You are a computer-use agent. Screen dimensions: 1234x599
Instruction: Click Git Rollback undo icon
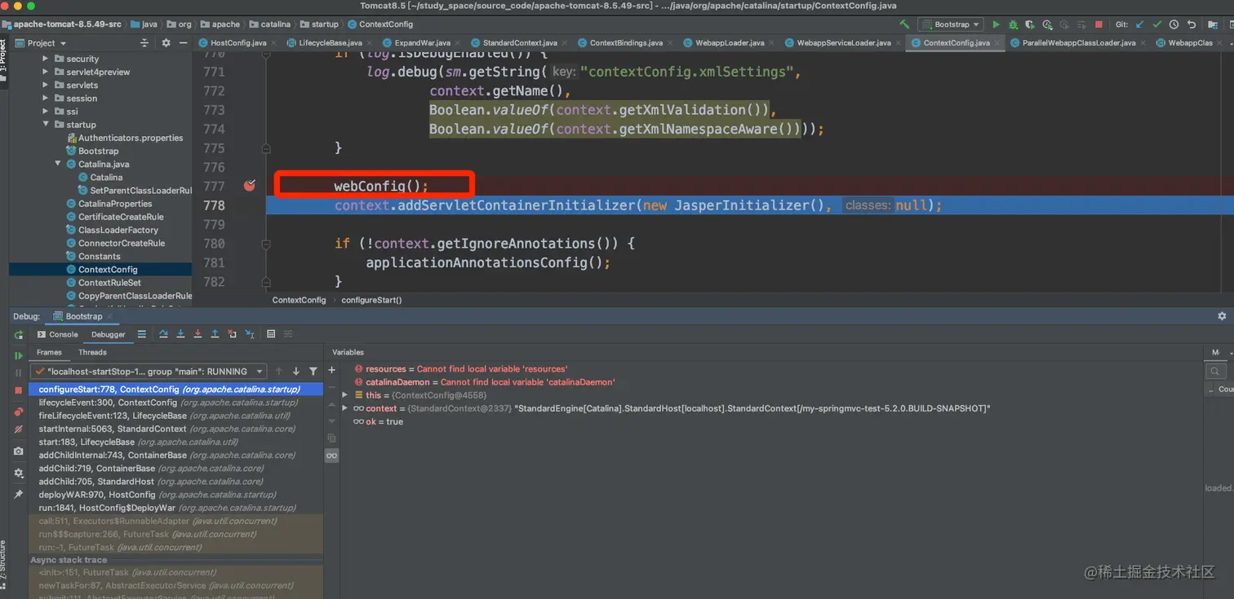tap(1192, 24)
